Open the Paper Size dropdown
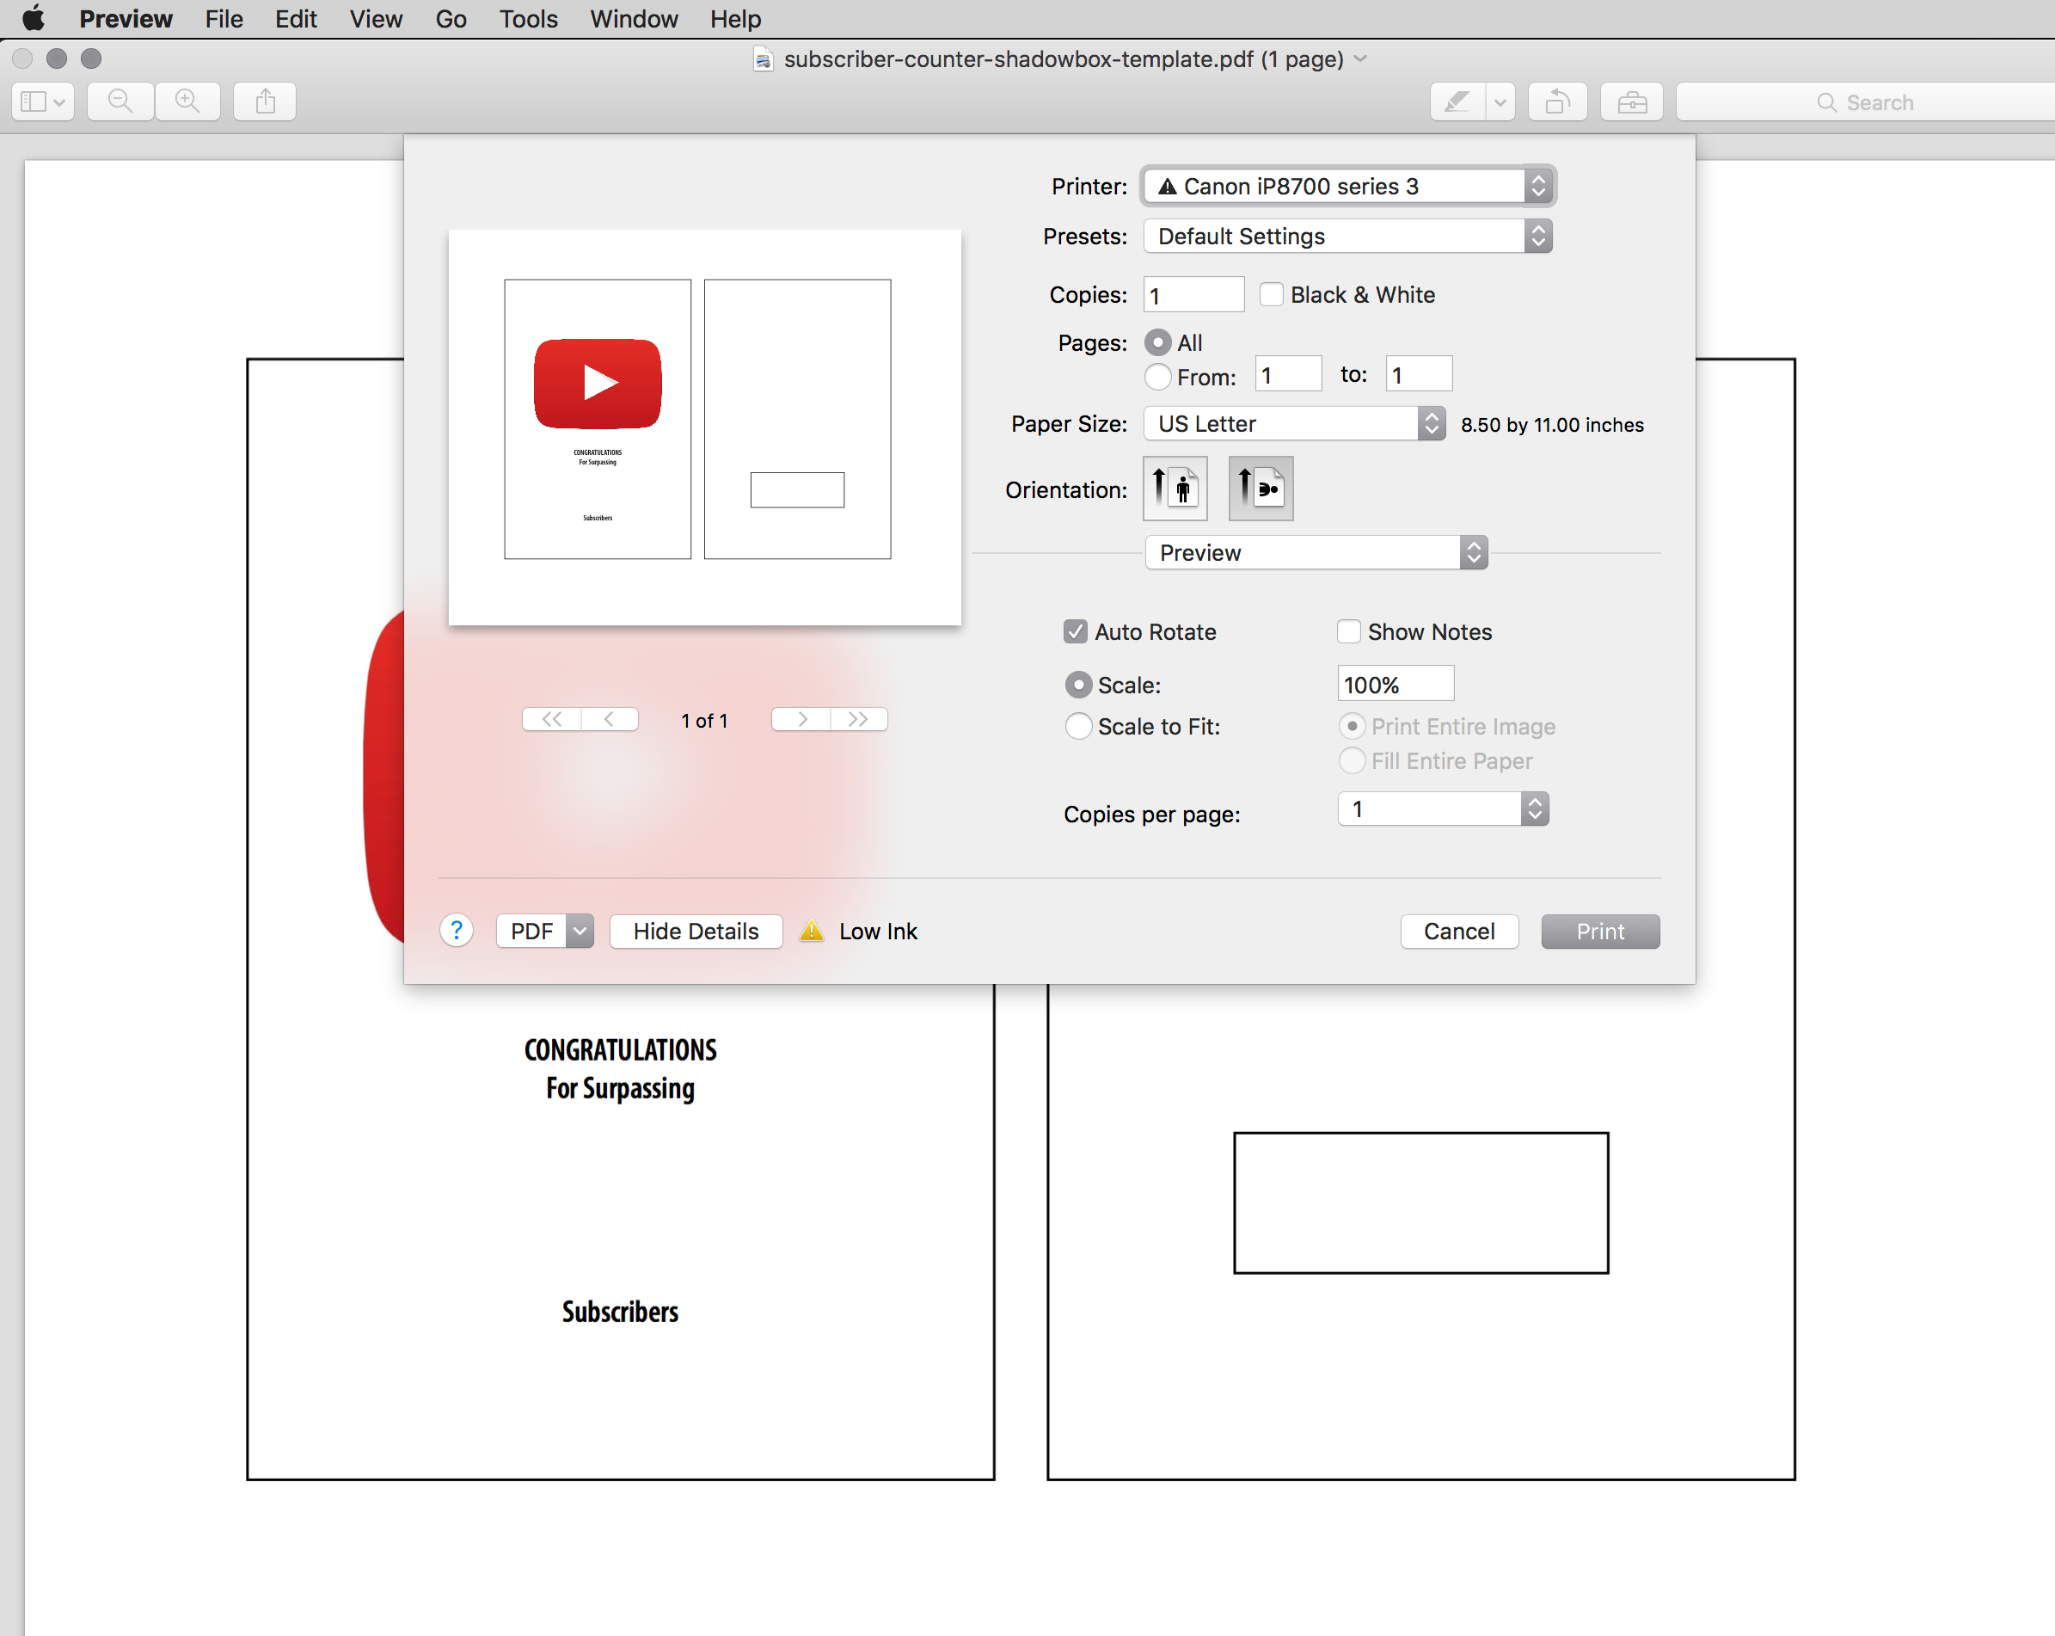The height and width of the screenshot is (1636, 2055). click(x=1292, y=423)
